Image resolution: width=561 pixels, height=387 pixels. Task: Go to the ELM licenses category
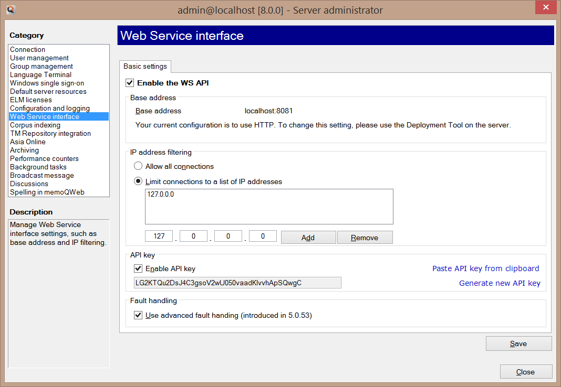pos(31,100)
